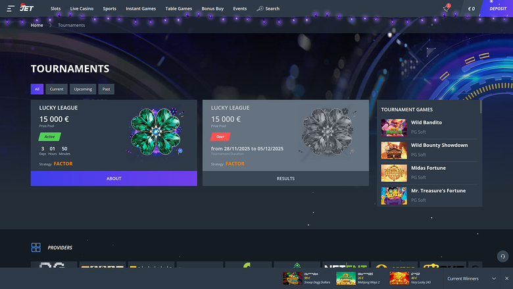513x289 pixels.
Task: Expand the Current Winners dropdown
Action: (494, 278)
